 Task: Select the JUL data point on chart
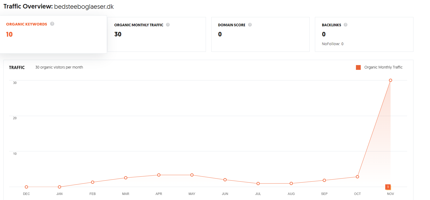coord(258,184)
